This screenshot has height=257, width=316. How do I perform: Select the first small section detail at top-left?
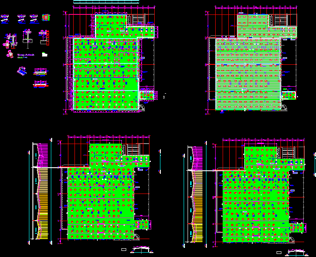[5, 18]
